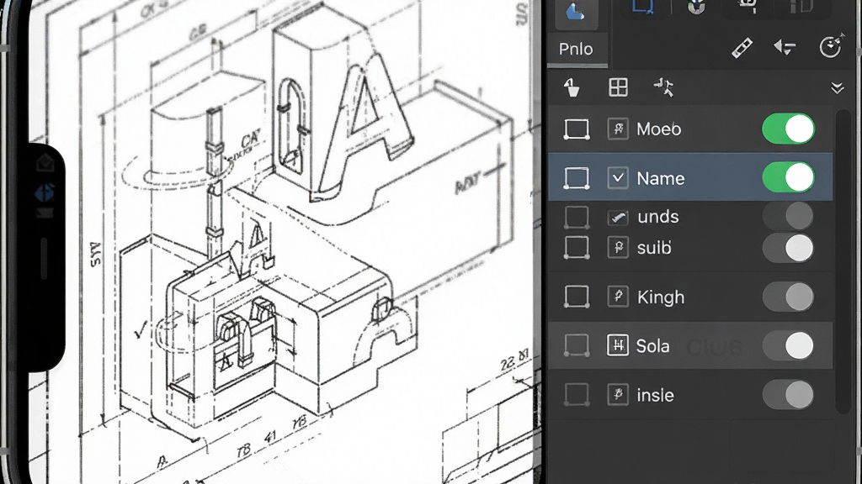
Task: Enable the insle toggle switch
Action: point(788,394)
